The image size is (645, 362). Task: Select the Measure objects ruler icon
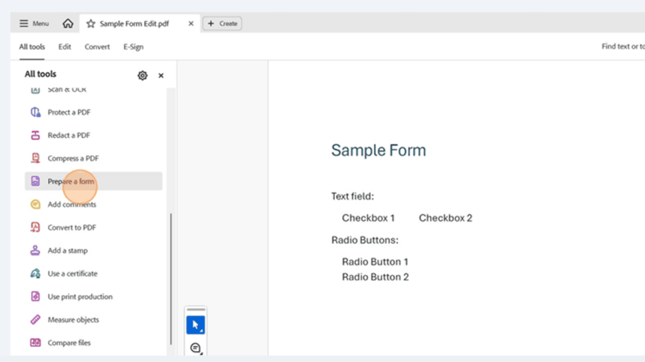(35, 319)
